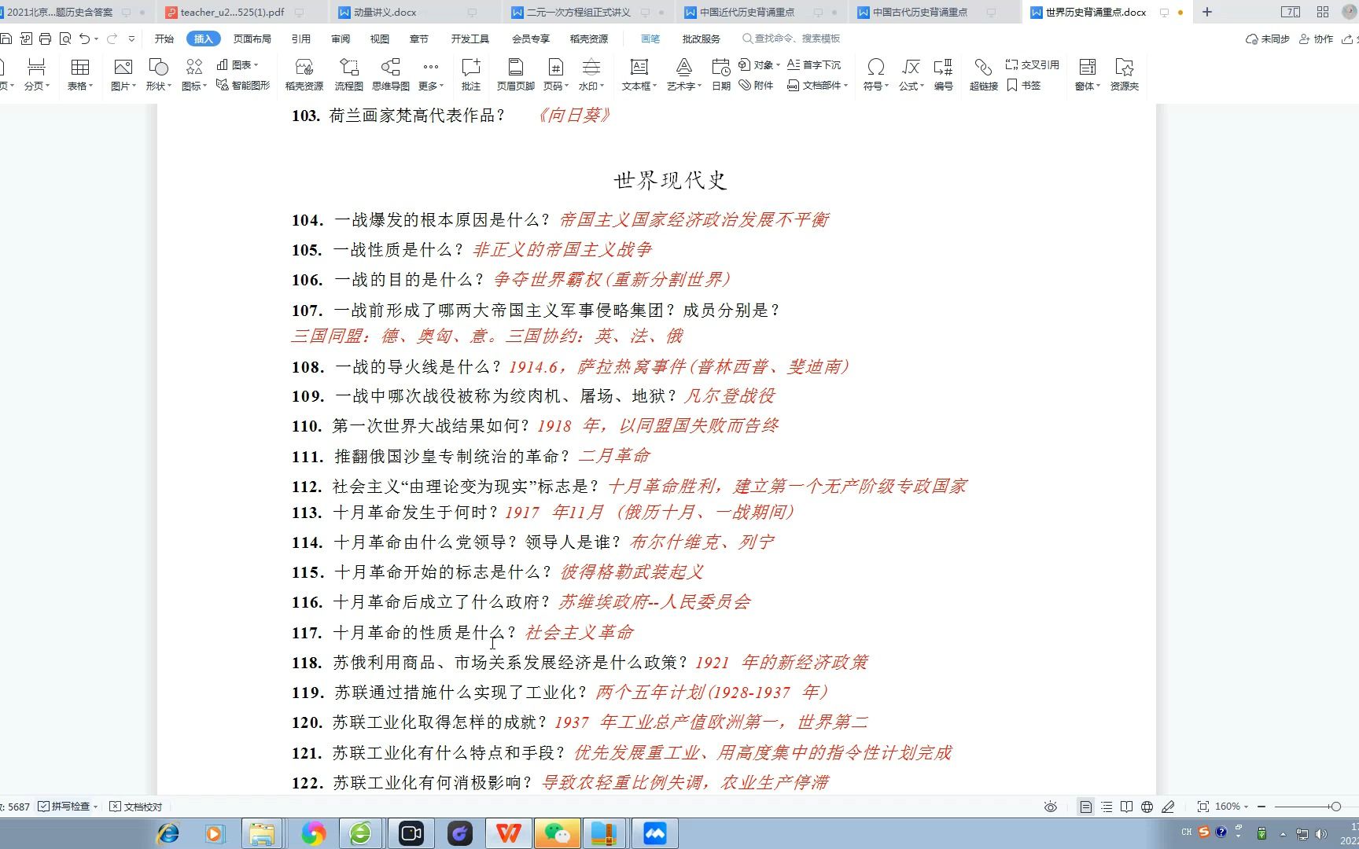
Task: Open the picture (图片) insert tool
Action: coord(123,75)
